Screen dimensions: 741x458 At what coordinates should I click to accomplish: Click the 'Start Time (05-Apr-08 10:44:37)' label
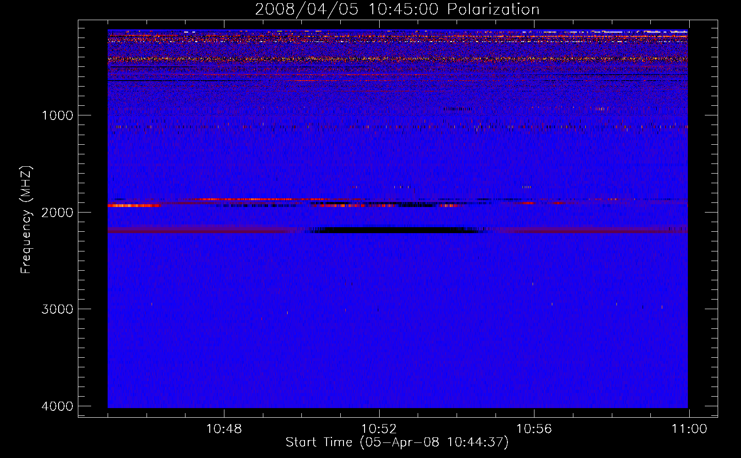pyautogui.click(x=397, y=442)
